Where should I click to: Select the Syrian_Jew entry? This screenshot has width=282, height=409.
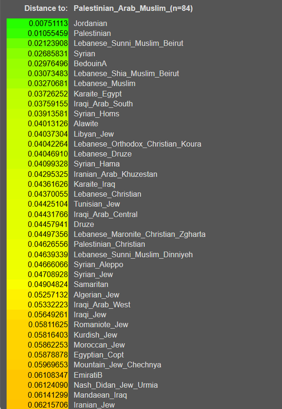click(x=93, y=275)
